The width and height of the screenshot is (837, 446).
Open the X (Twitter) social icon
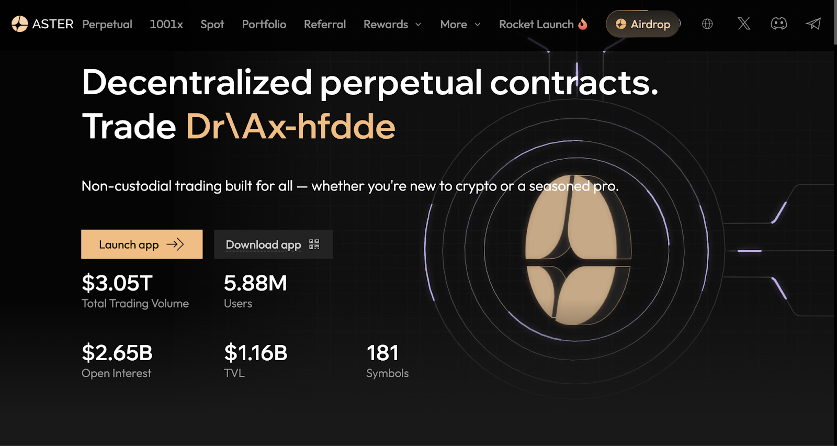(744, 24)
